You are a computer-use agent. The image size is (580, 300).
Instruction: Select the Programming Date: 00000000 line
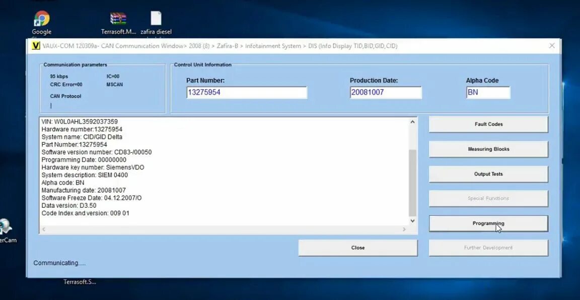(x=84, y=160)
